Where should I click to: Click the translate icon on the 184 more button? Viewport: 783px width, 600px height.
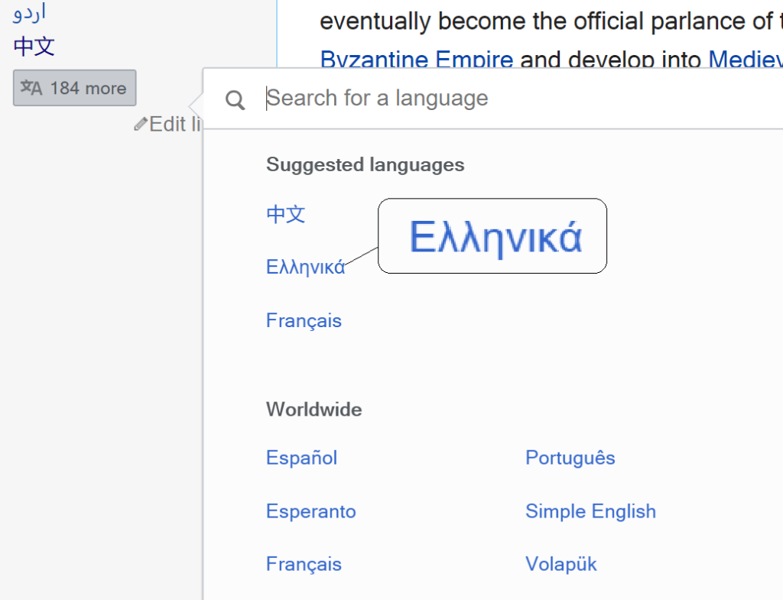(31, 88)
